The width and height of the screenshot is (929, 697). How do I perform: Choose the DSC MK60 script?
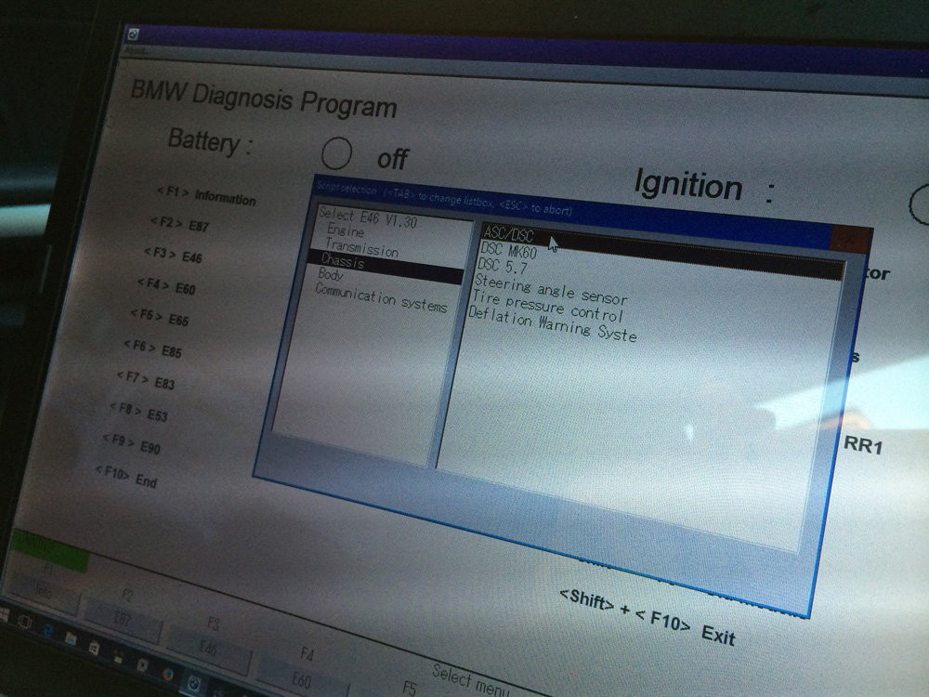pyautogui.click(x=508, y=251)
